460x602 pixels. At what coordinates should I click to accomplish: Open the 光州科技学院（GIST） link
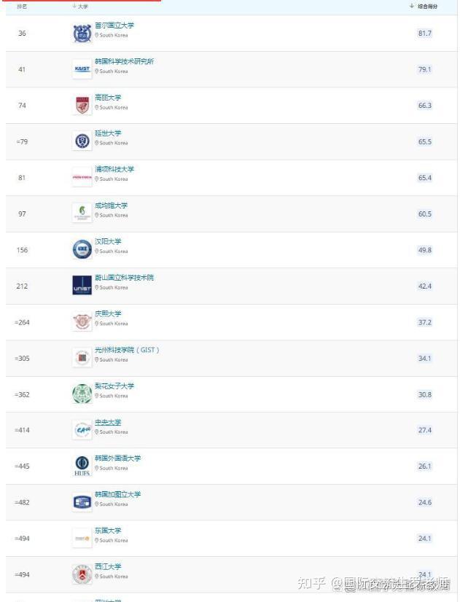tap(127, 350)
